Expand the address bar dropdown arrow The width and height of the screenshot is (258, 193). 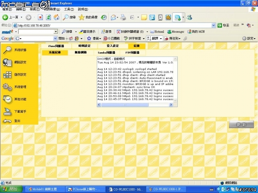click(x=213, y=25)
